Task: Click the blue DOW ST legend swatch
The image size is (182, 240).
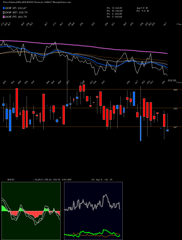Action: point(4,8)
